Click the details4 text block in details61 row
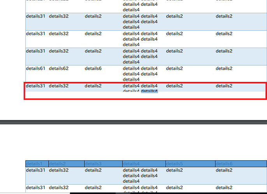This screenshot has width=267, height=194. click(x=140, y=74)
